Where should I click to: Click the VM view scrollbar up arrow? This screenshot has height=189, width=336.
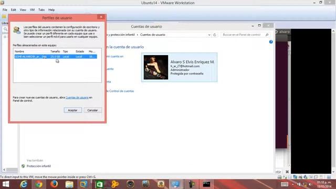pos(333,31)
